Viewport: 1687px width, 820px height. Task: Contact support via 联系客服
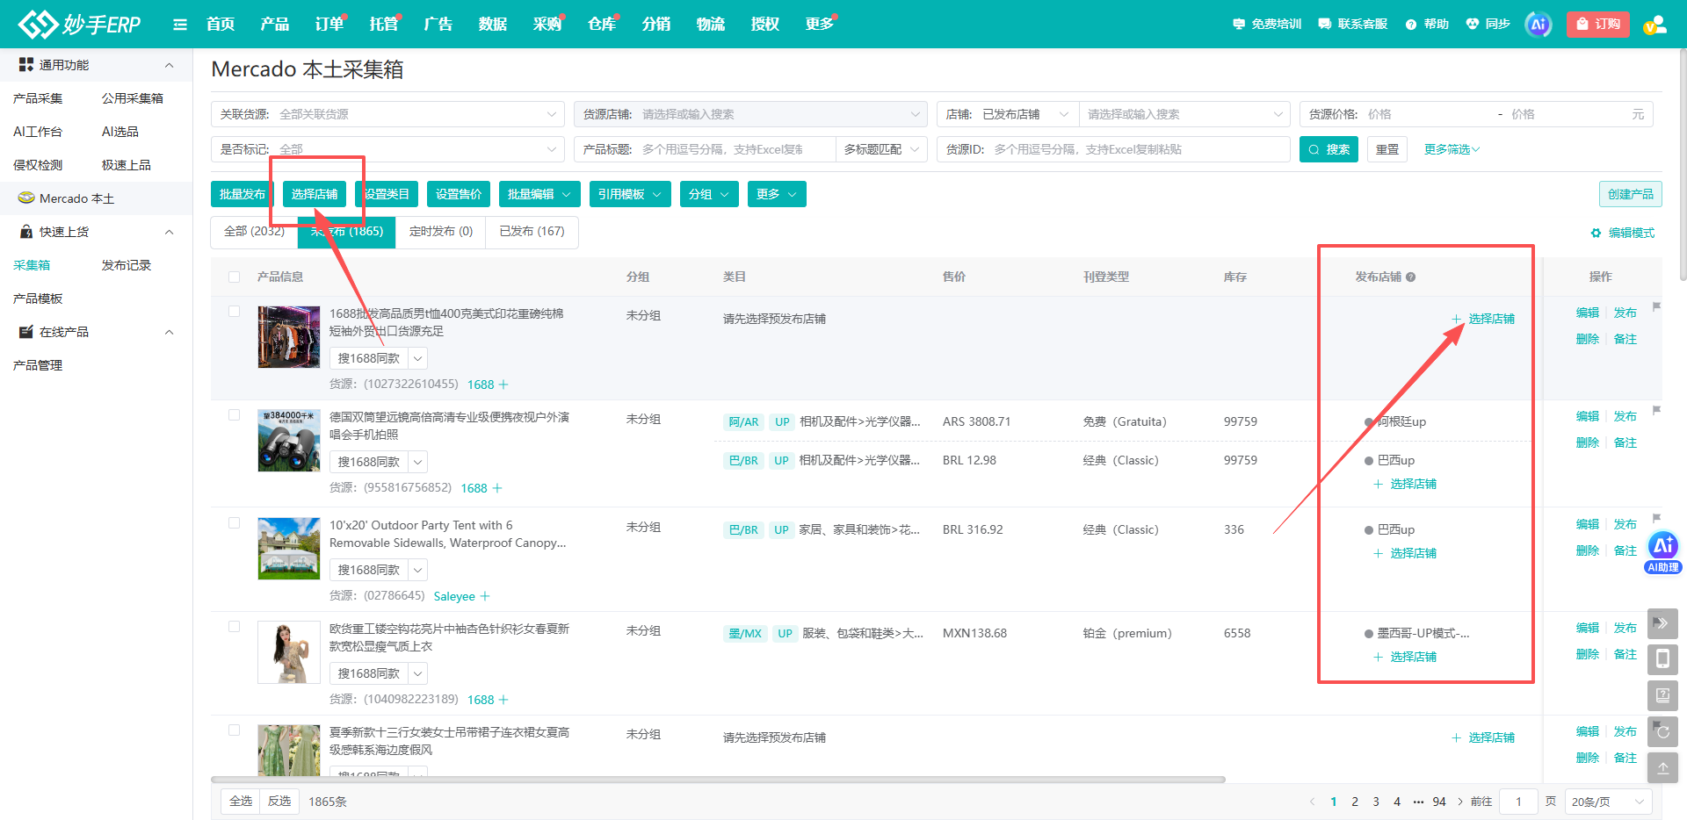tap(1353, 24)
